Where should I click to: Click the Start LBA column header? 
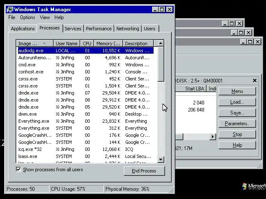tap(191, 88)
